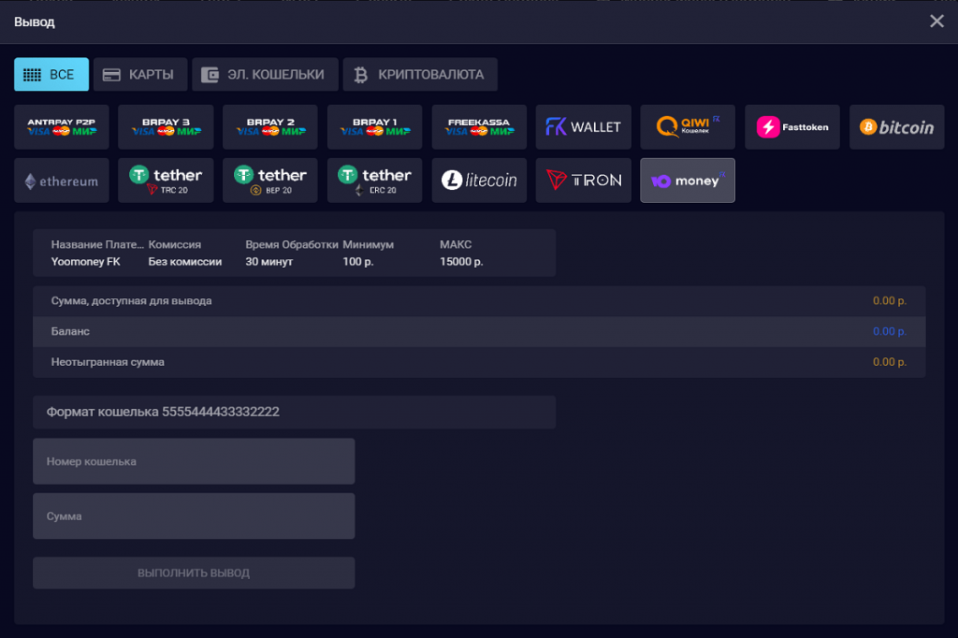Pick the FK WALLET option
The height and width of the screenshot is (638, 958).
point(584,127)
